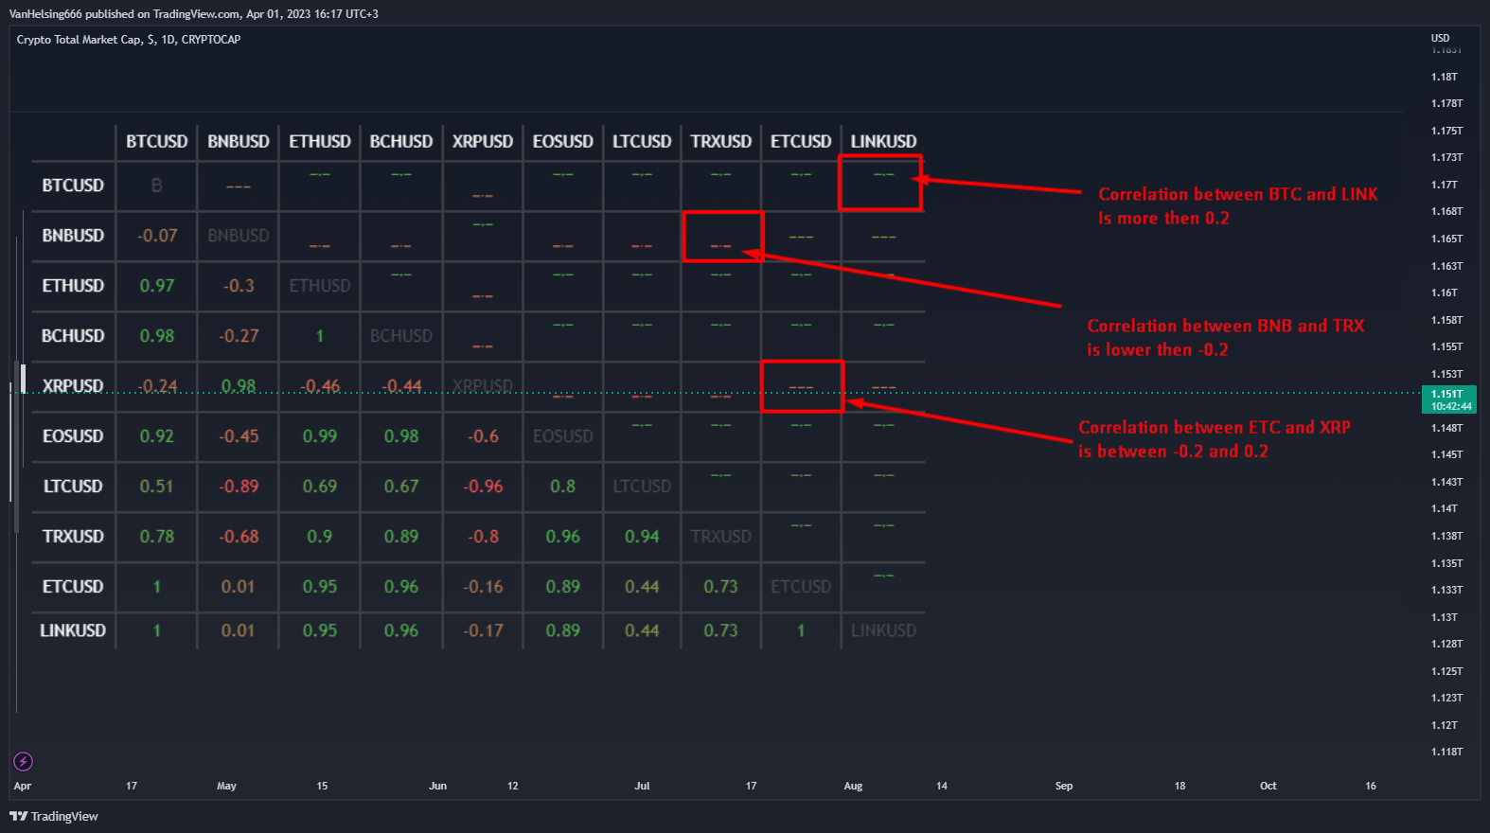Click the BTCUSD column header

click(x=157, y=141)
